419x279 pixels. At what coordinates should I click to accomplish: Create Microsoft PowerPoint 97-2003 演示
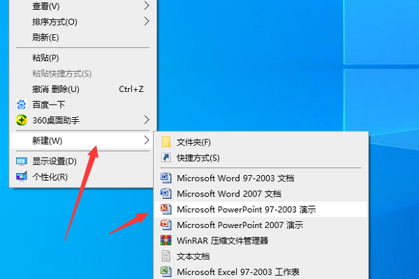tap(260, 209)
